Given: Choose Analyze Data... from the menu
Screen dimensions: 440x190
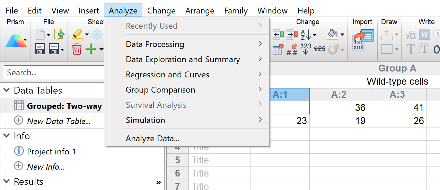Looking at the screenshot, I should pos(152,139).
